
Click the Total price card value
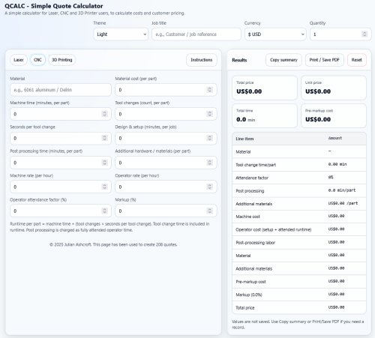(249, 91)
